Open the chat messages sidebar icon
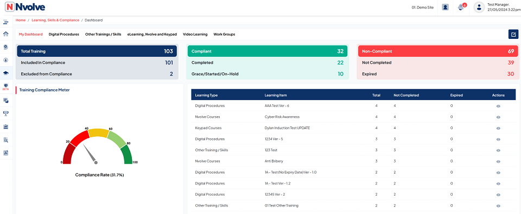The width and height of the screenshot is (521, 214). click(x=5, y=100)
